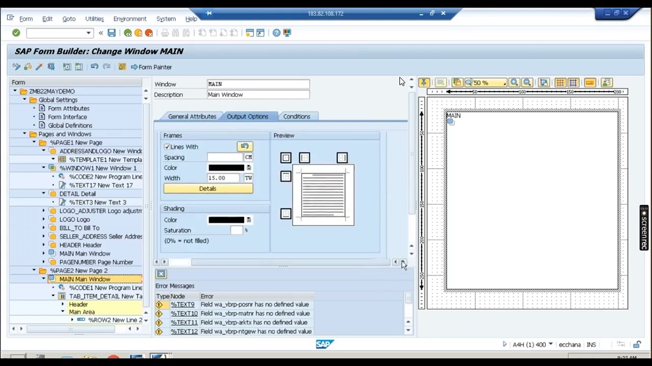Collapse the Global Settings folder
Screen dimensions: 652x366
[25, 100]
